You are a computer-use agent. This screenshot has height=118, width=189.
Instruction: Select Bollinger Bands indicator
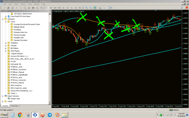(x=19, y=27)
